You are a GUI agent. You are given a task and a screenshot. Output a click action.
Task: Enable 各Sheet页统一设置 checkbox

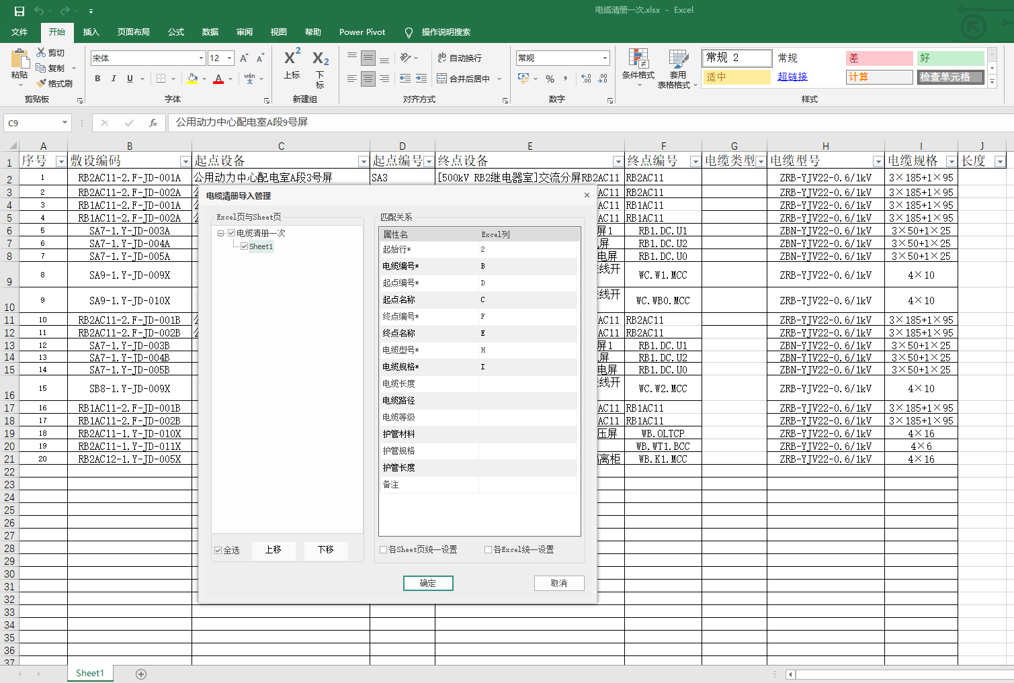pyautogui.click(x=384, y=549)
